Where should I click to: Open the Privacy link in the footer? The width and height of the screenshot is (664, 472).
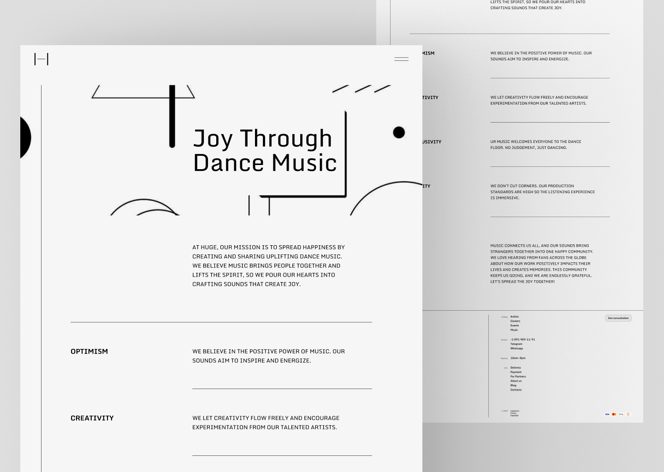point(514,413)
